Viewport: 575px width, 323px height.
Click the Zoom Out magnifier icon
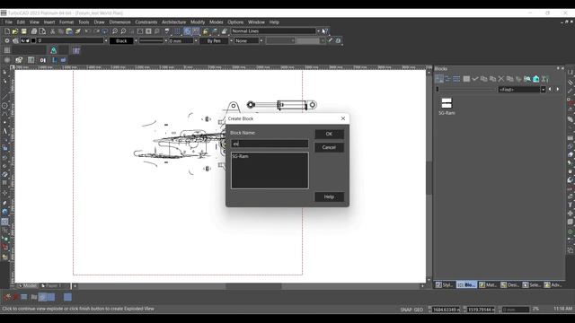click(x=123, y=31)
